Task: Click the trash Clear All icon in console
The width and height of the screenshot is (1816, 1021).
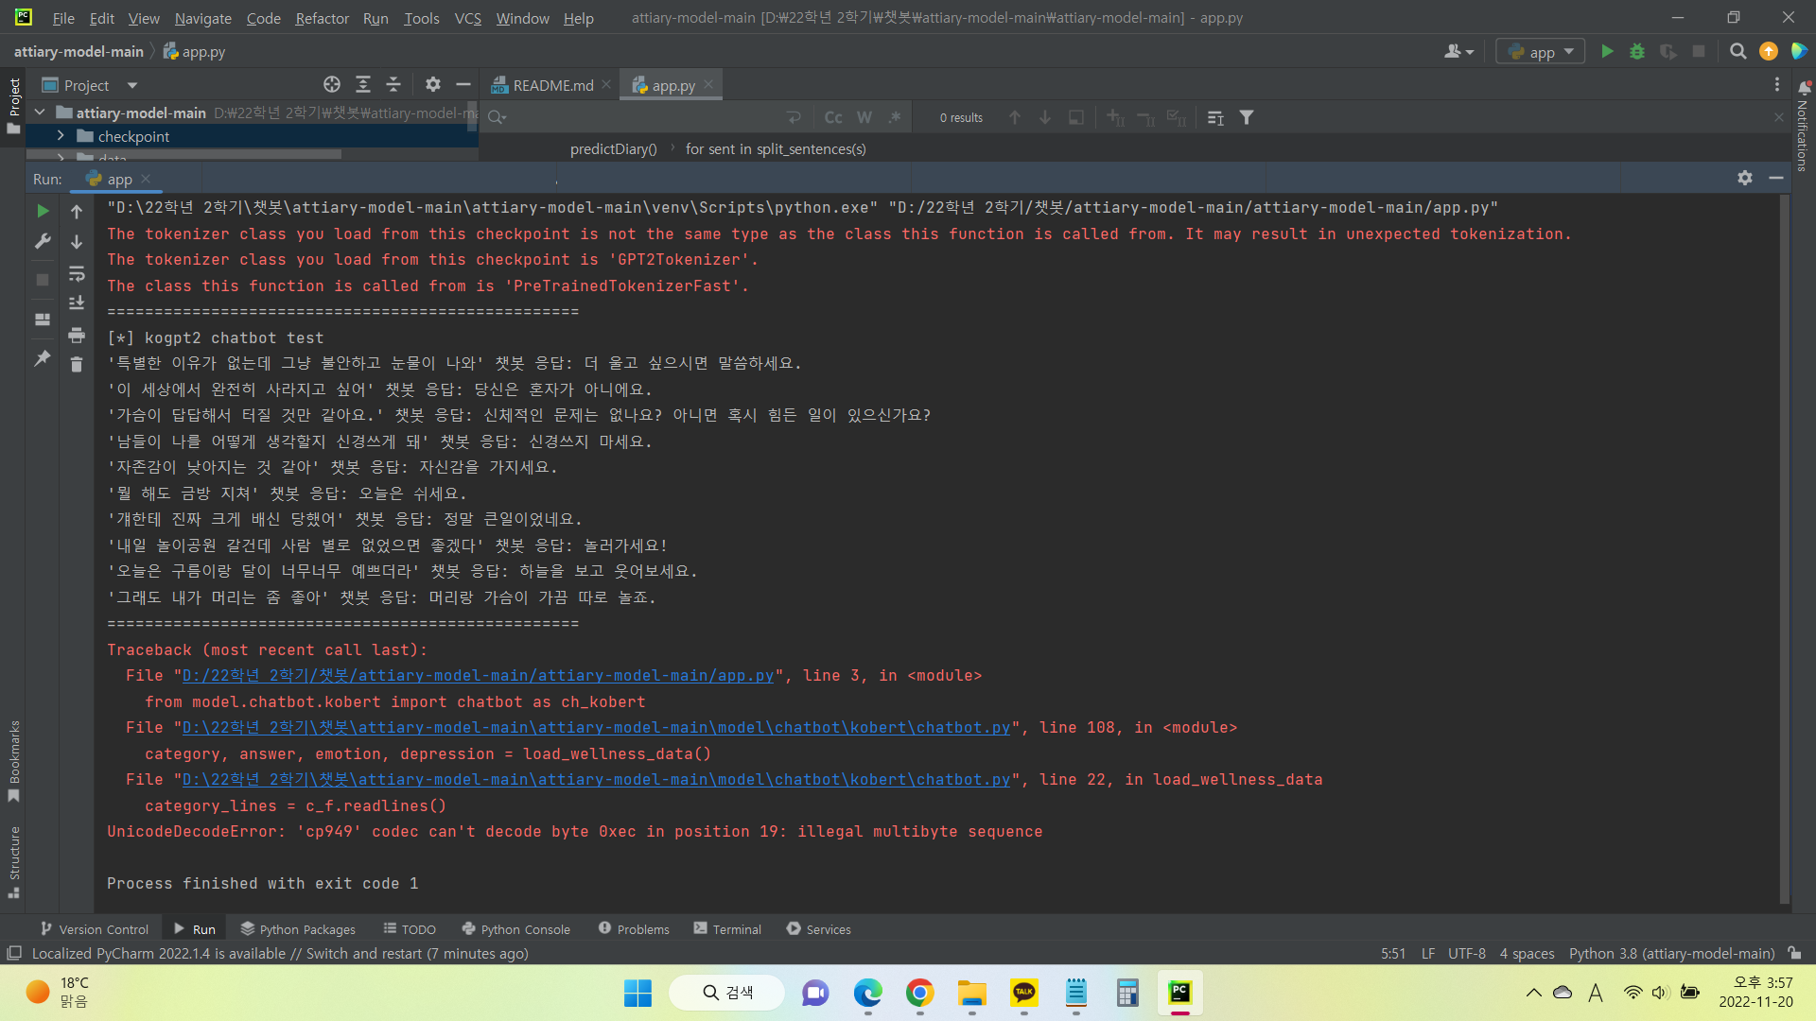Action: click(77, 364)
